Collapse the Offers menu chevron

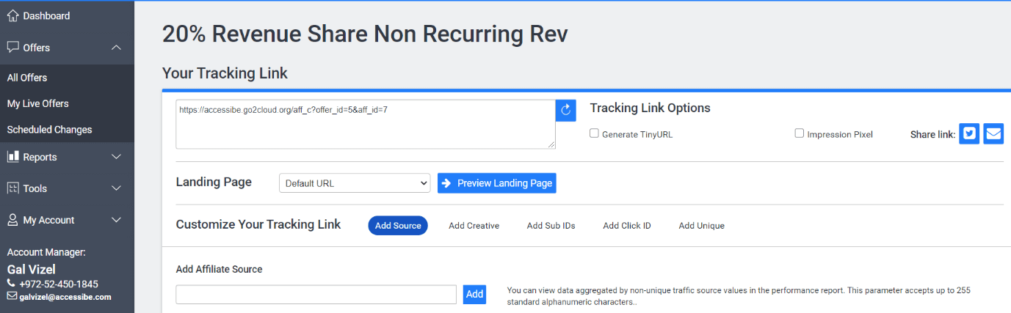pyautogui.click(x=116, y=48)
